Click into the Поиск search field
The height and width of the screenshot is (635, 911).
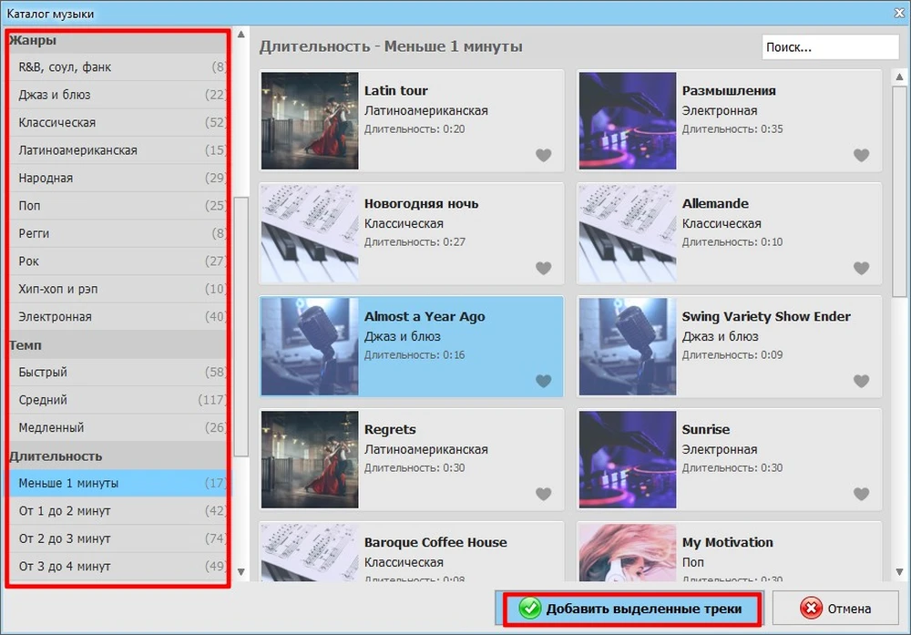pyautogui.click(x=829, y=47)
